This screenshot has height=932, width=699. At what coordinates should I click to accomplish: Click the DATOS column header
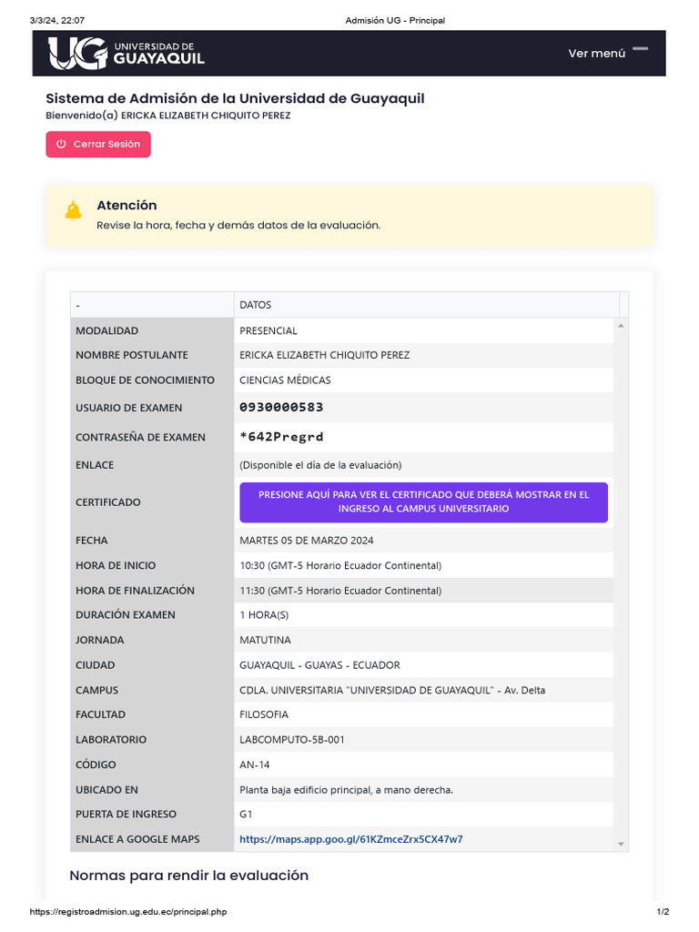[256, 305]
